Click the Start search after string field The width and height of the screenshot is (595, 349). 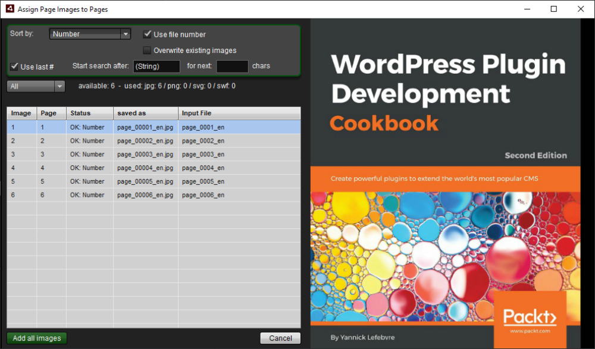(156, 67)
